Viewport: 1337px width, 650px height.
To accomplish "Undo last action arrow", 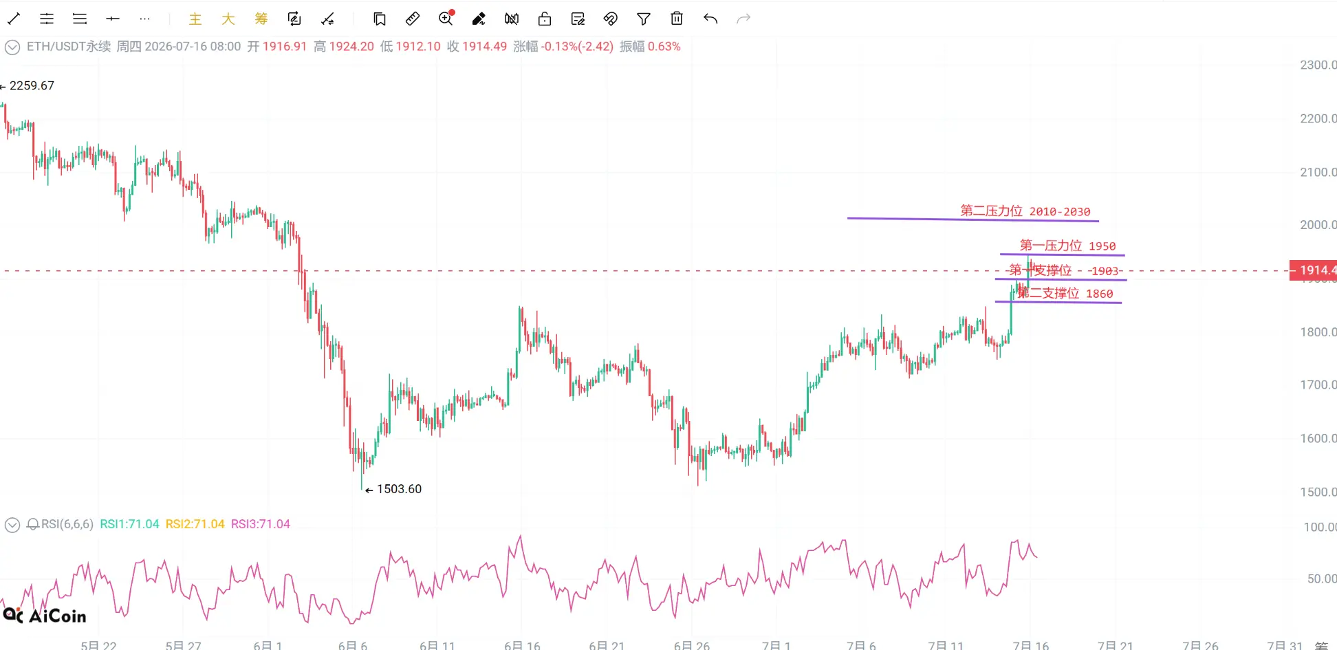I will click(710, 19).
